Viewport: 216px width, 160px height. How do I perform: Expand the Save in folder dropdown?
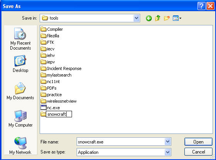pos(136,18)
